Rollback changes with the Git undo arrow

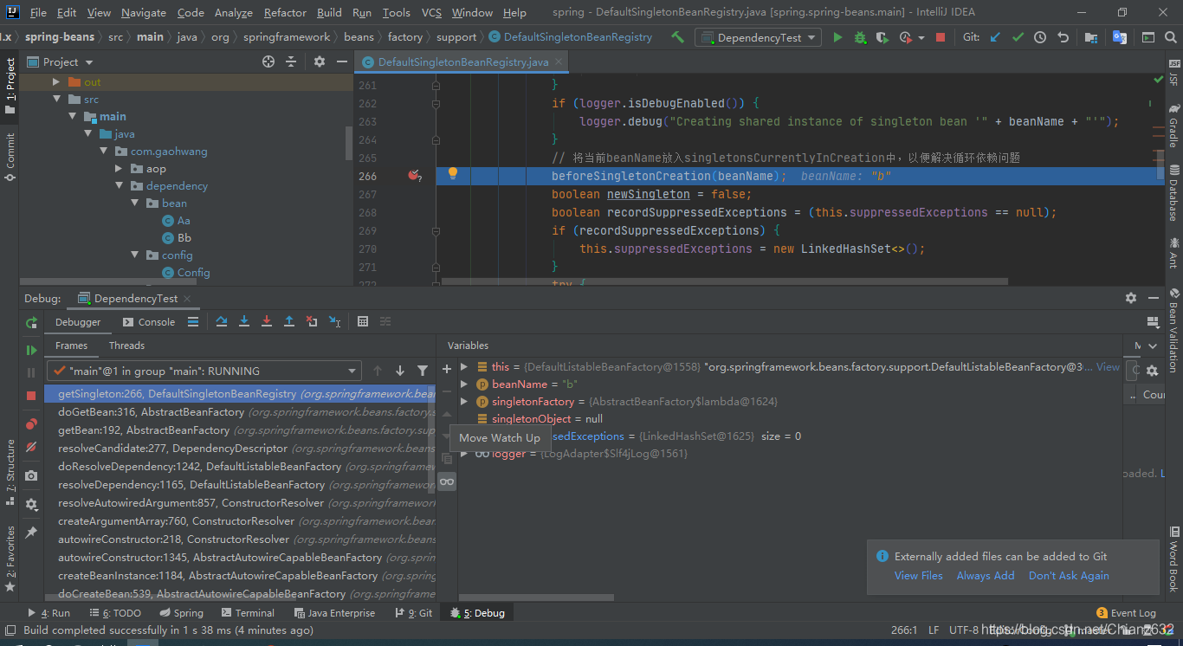pos(1062,37)
